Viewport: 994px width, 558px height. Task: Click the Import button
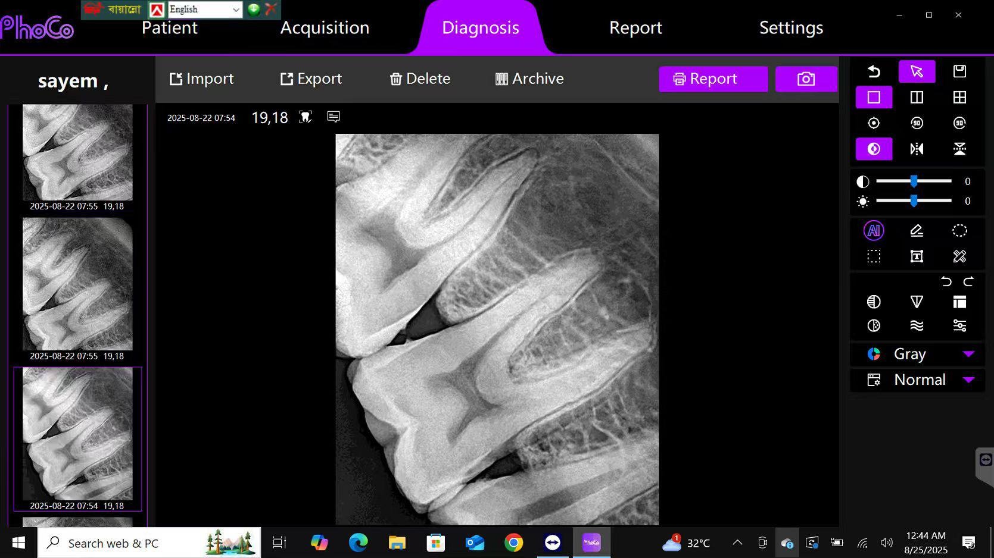[201, 79]
